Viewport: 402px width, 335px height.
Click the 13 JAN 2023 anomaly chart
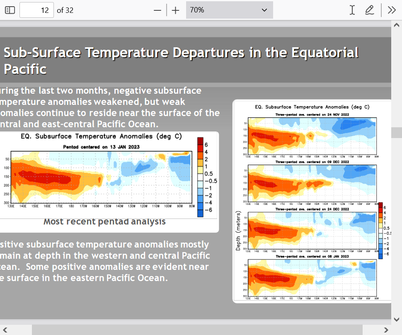coord(101,177)
